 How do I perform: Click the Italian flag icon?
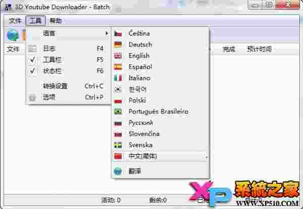pos(118,78)
